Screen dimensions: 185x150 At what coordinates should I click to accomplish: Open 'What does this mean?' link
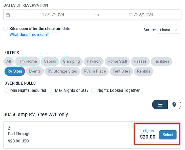(x=29, y=34)
